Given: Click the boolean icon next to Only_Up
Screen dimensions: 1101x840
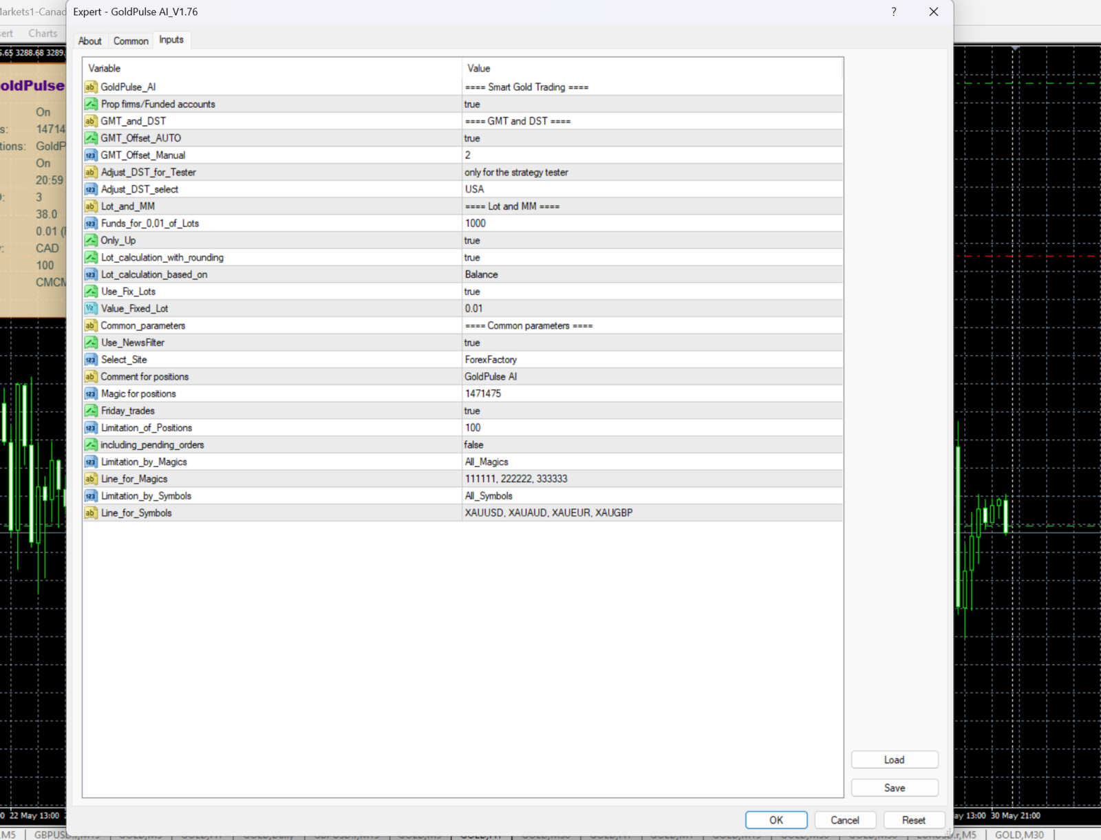Looking at the screenshot, I should [x=91, y=240].
